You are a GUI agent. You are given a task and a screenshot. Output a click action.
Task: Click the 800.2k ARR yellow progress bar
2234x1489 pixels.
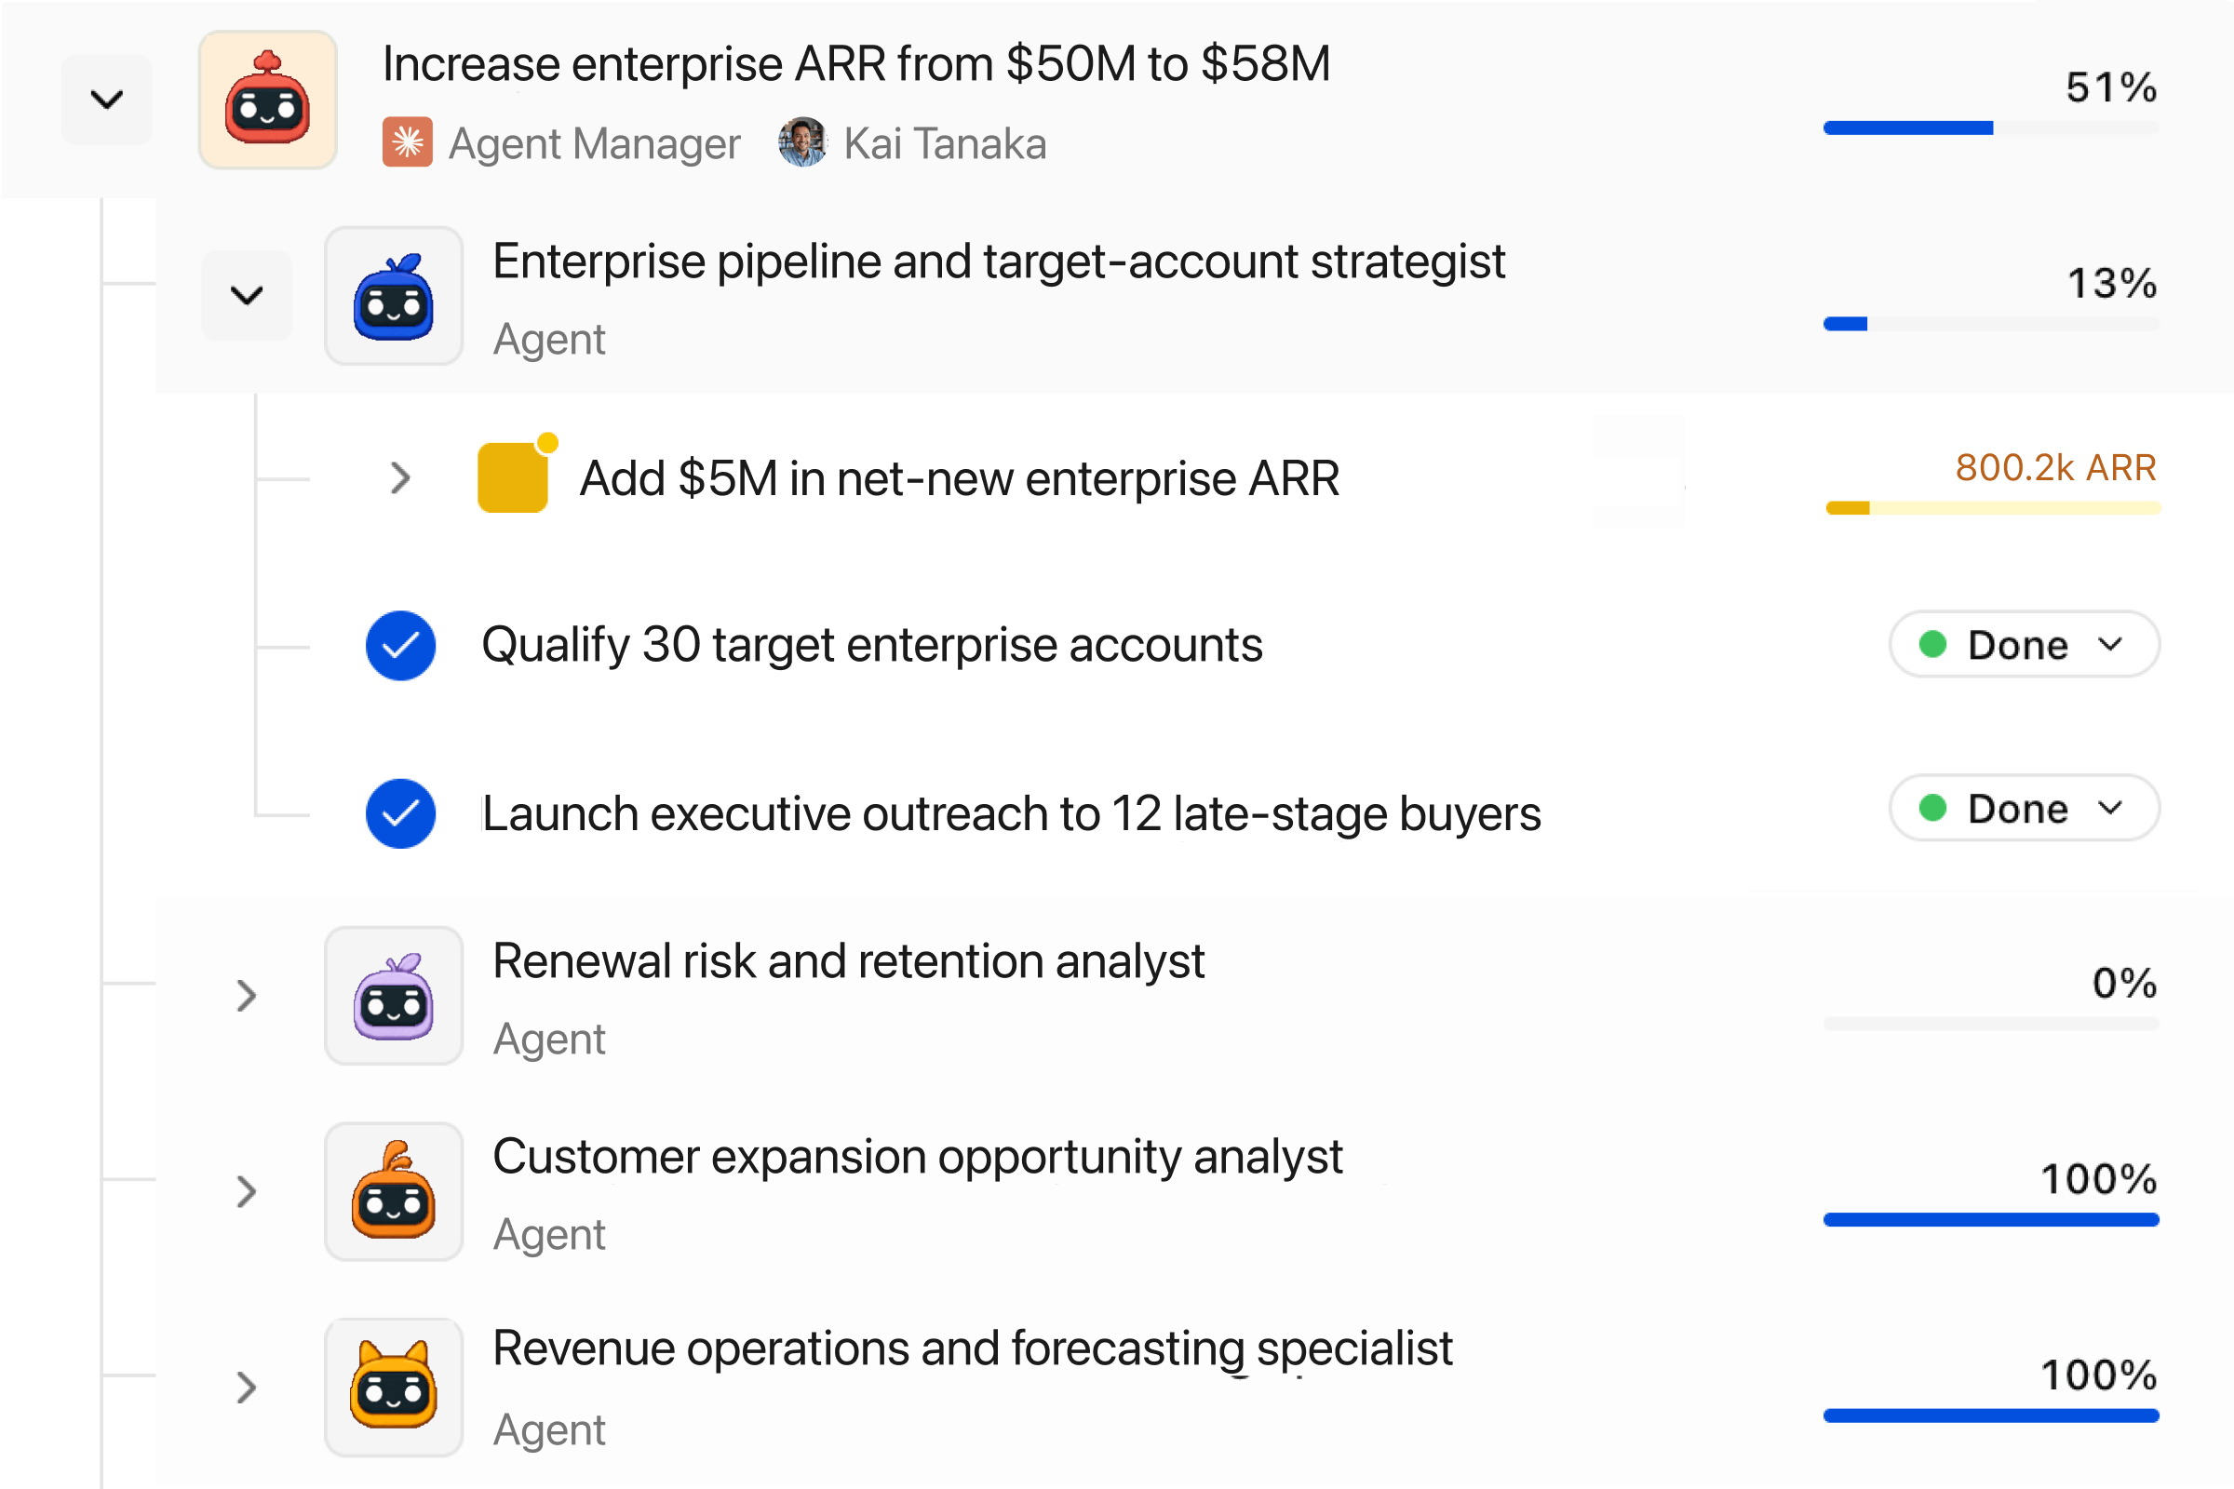1993,508
